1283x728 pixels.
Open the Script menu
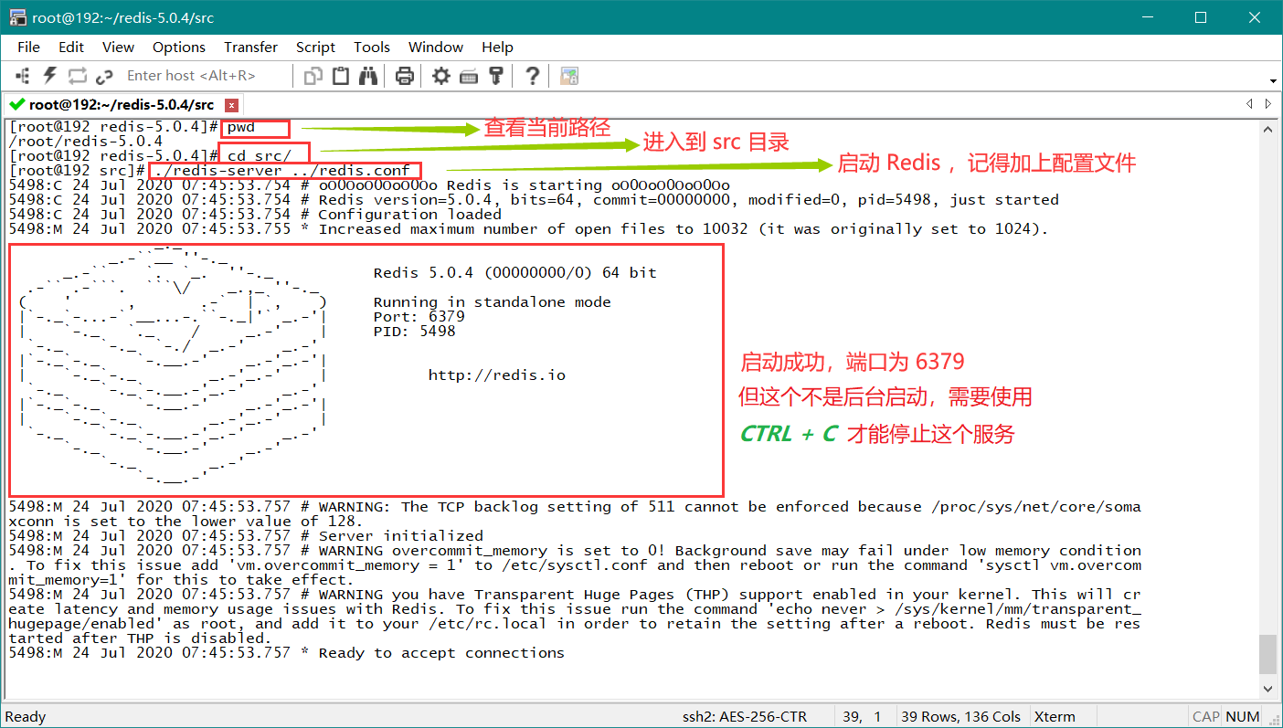coord(315,47)
